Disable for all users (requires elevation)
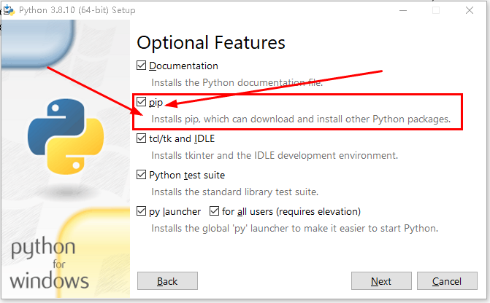Viewport: 490px width, 303px height. (x=215, y=211)
